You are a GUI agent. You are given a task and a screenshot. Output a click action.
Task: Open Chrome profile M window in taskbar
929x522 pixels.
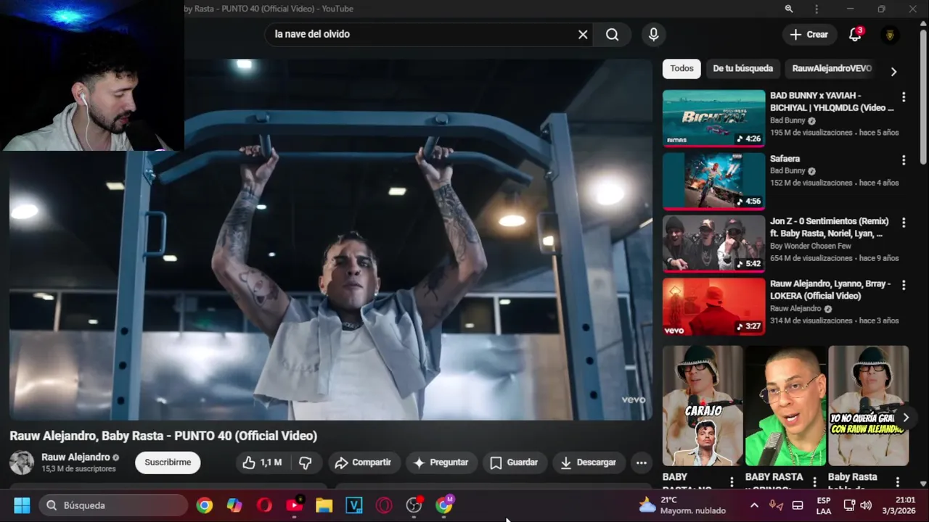coord(443,505)
